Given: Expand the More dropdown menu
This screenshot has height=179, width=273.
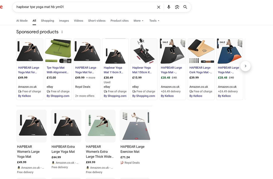Looking at the screenshot, I should click(138, 21).
